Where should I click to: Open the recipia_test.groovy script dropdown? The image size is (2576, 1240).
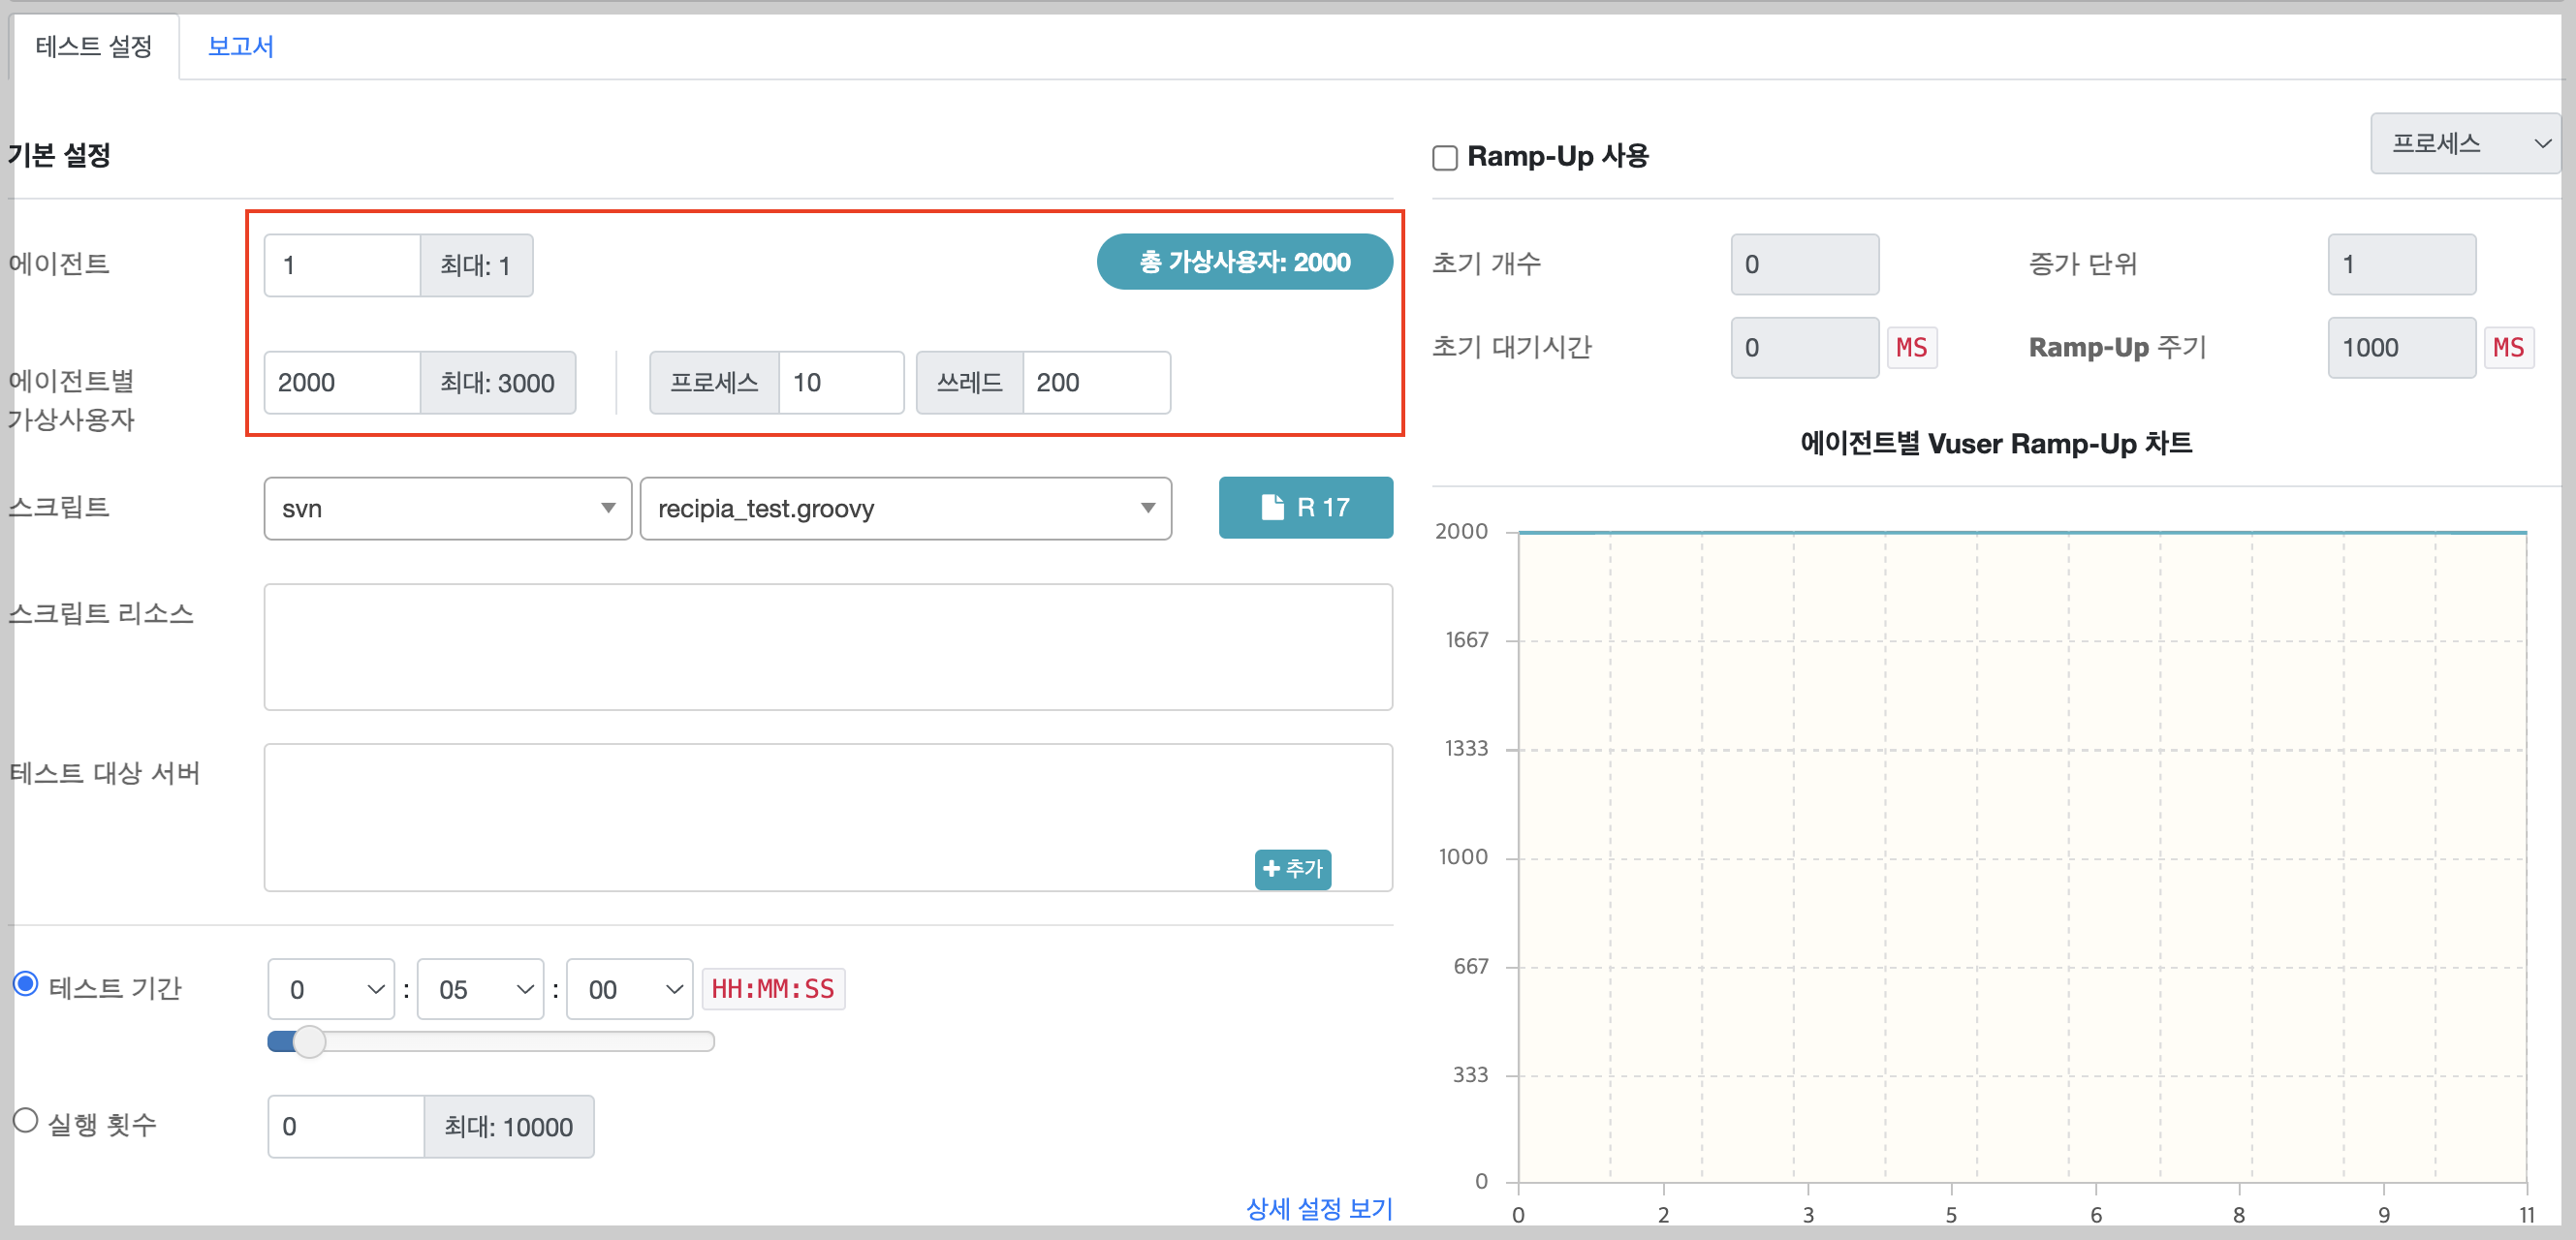point(905,508)
